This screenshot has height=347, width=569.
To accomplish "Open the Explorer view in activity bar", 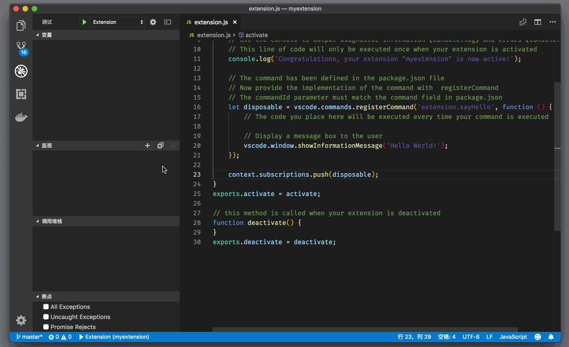I will (21, 26).
